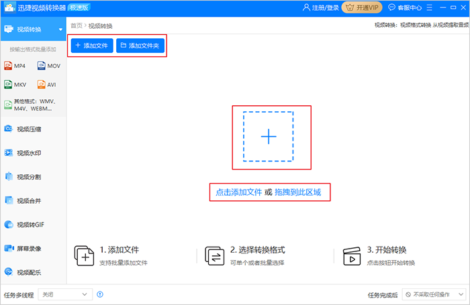Click the 视频合并 sidebar icon

9,200
